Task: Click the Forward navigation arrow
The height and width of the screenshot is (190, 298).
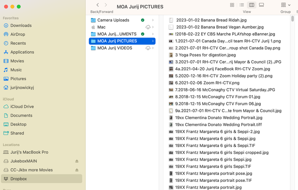Action: click(106, 5)
